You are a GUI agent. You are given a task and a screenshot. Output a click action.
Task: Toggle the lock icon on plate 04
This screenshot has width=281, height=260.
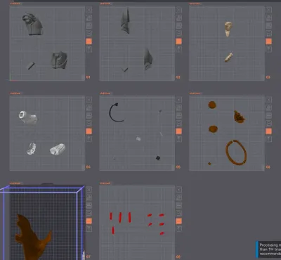[89, 123]
